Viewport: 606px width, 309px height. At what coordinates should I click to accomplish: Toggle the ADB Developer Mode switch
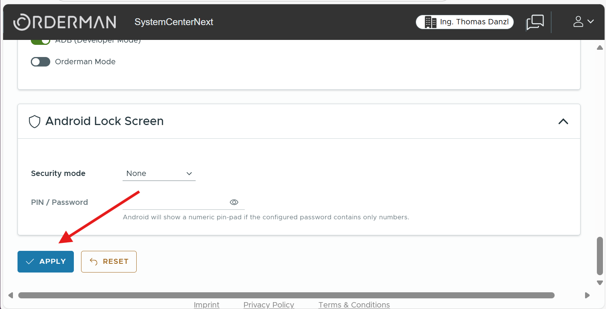click(x=40, y=41)
